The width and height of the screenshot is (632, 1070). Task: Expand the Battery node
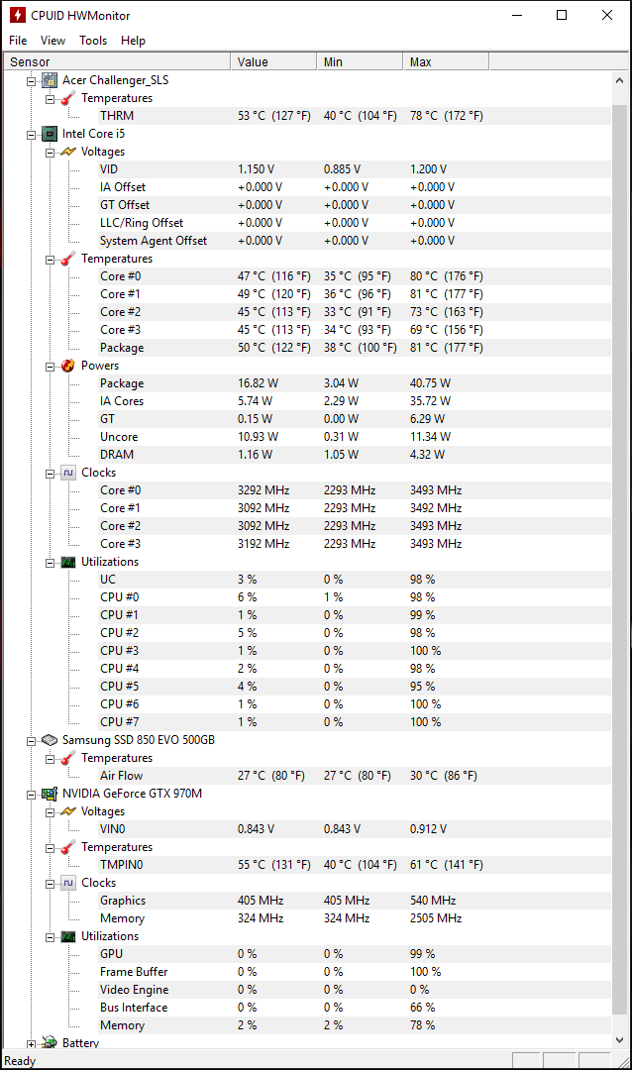(32, 1044)
